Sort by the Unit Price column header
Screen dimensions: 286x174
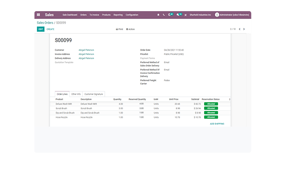(x=174, y=99)
